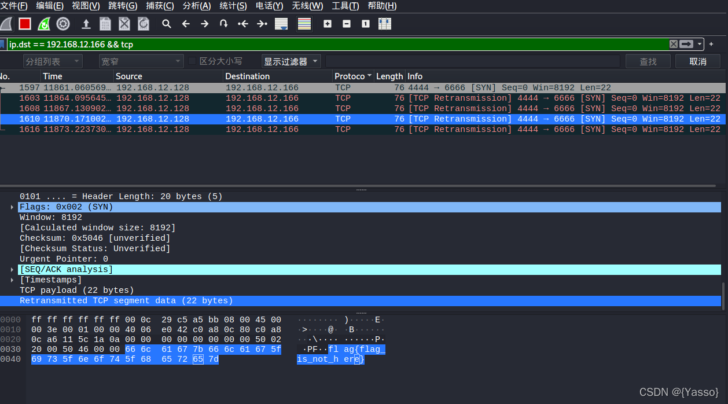Screen dimensions: 728x404
Task: Restart the current capture with green fin
Action: tap(44, 24)
